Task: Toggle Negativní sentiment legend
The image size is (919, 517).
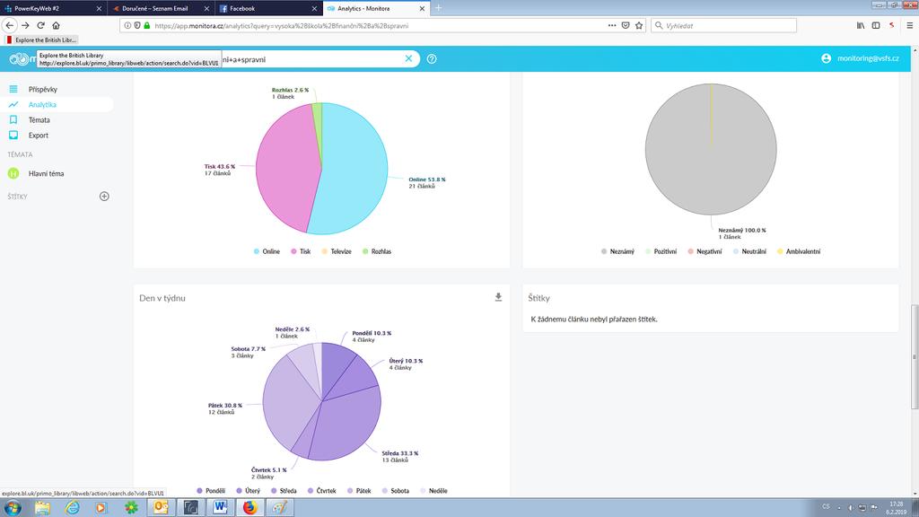Action: pos(705,251)
